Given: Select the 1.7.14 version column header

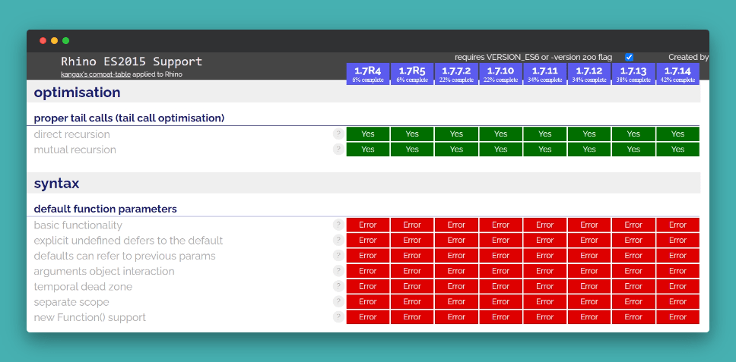Looking at the screenshot, I should pyautogui.click(x=677, y=74).
